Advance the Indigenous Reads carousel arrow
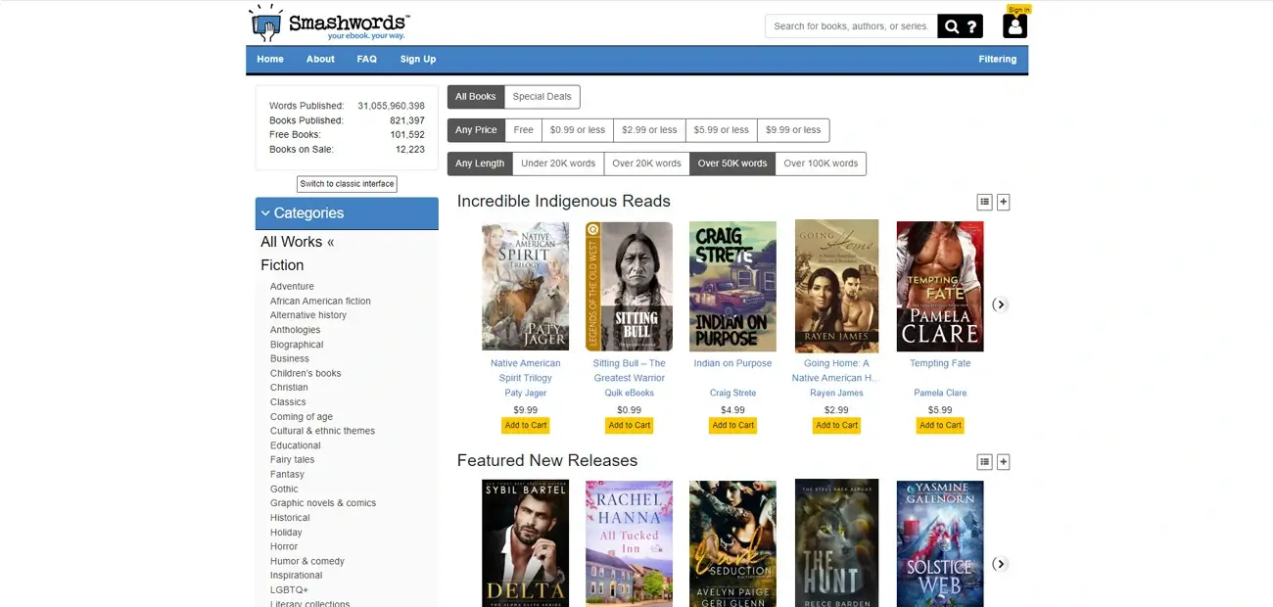The height and width of the screenshot is (607, 1273). (1000, 303)
